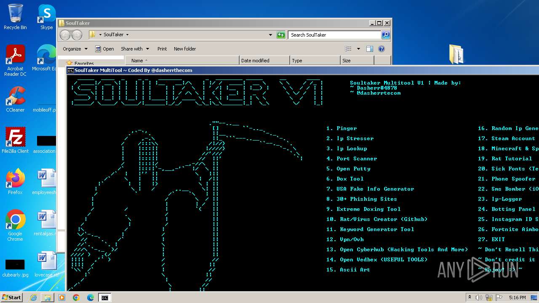The width and height of the screenshot is (539, 303).
Task: Open Google Chrome desktop shortcut
Action: point(15,226)
